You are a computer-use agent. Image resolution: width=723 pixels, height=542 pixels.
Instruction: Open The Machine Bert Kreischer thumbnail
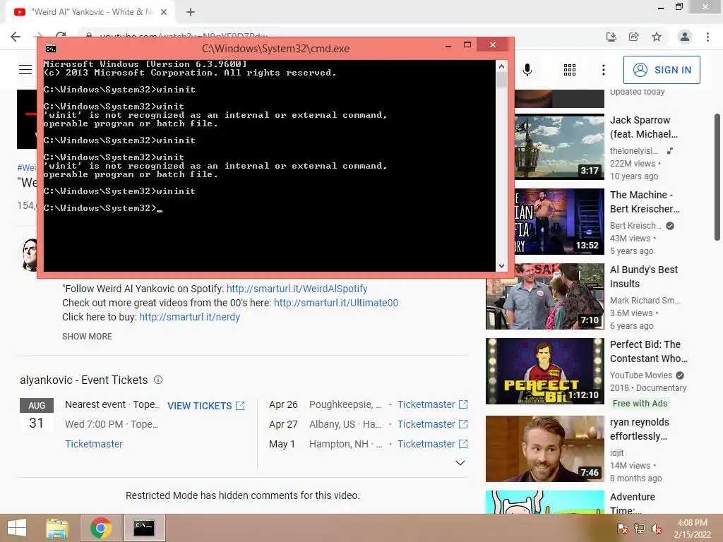pyautogui.click(x=559, y=221)
